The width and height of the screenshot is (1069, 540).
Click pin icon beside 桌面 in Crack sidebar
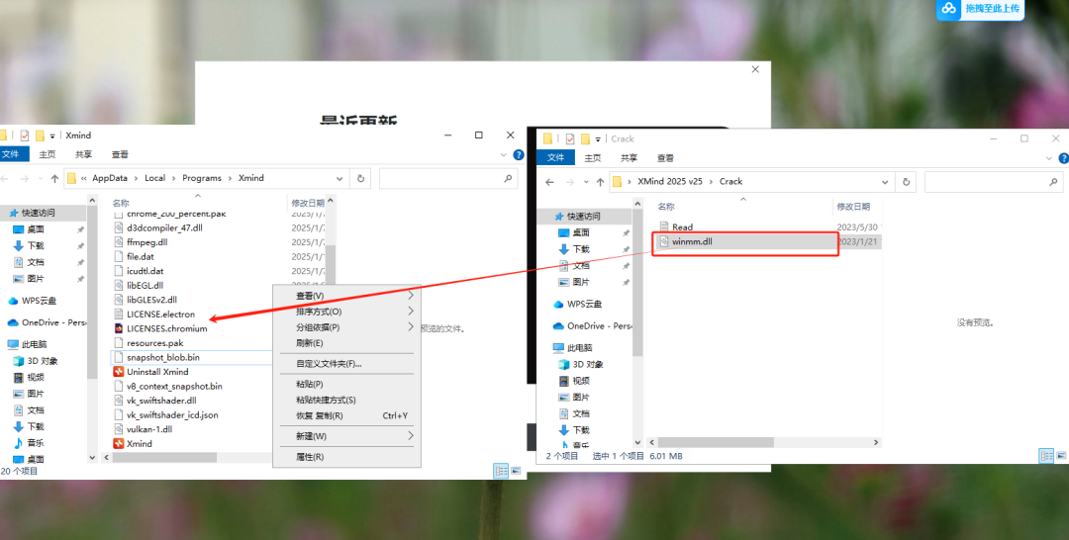click(626, 232)
